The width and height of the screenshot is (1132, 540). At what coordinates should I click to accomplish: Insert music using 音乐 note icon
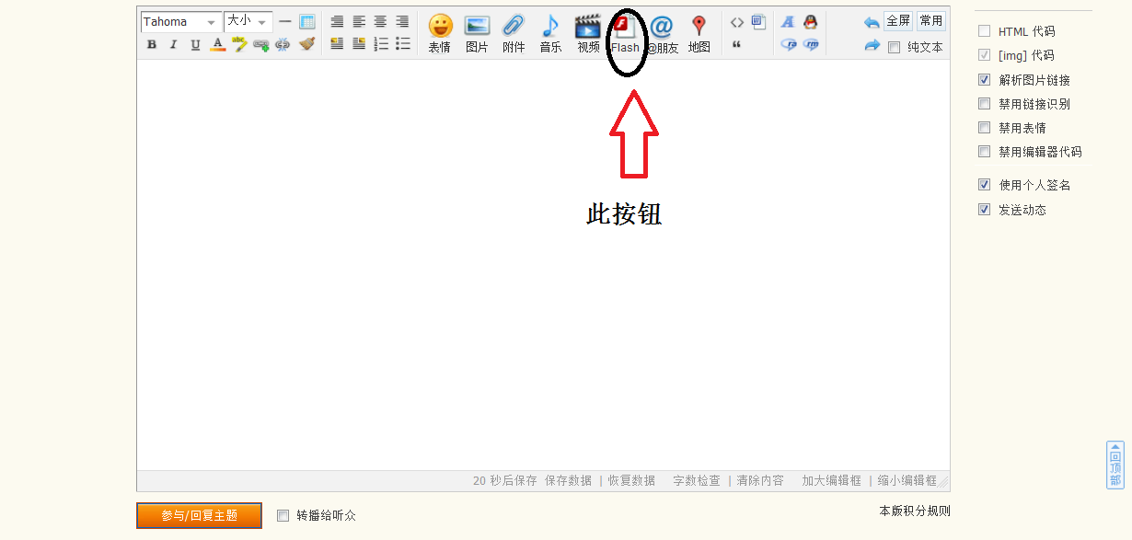click(x=550, y=33)
